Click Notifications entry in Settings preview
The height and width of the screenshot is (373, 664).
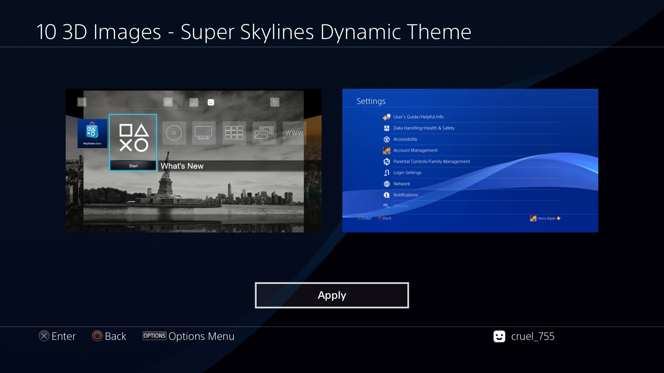(405, 195)
